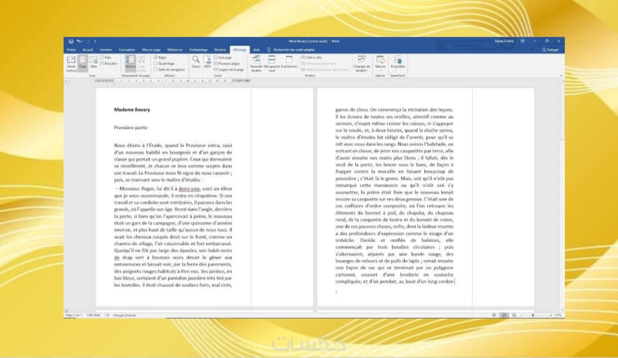Choose the Plan outline view
This screenshot has width=618, height=358.
[105, 58]
